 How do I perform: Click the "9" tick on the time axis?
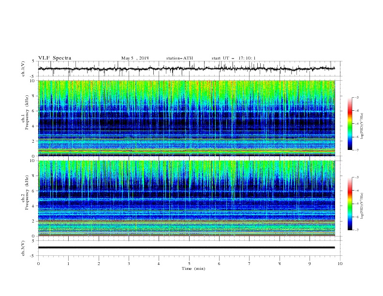click(x=309, y=264)
